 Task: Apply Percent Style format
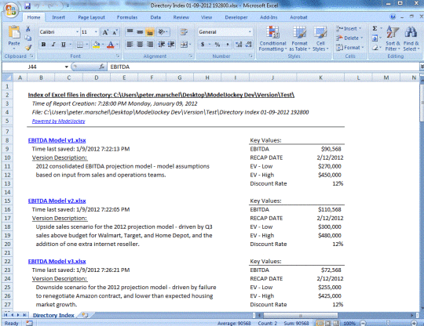tap(217, 45)
